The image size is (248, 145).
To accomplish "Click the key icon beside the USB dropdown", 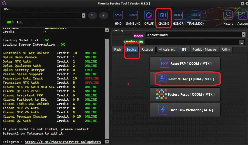I will (92, 15).
